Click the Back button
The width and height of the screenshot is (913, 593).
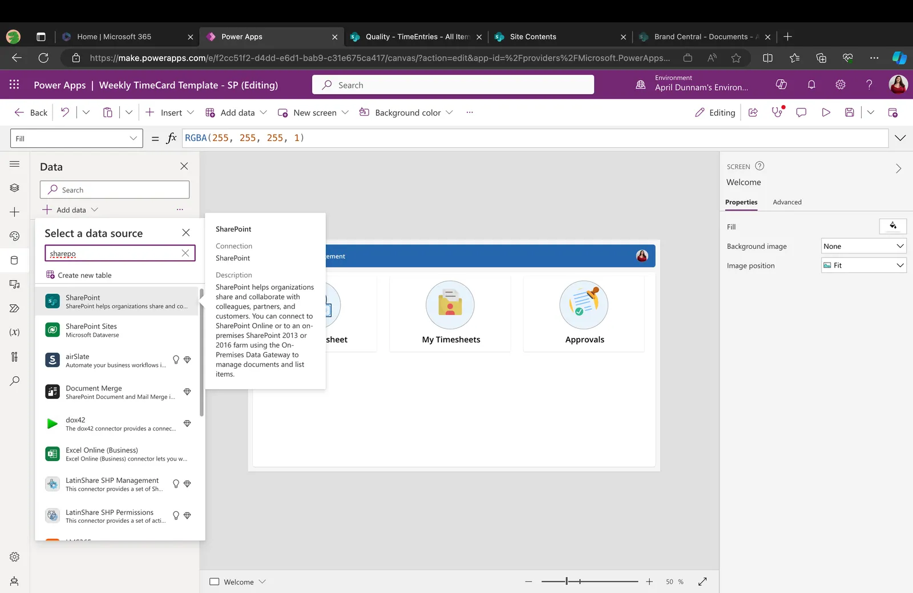[x=31, y=112]
